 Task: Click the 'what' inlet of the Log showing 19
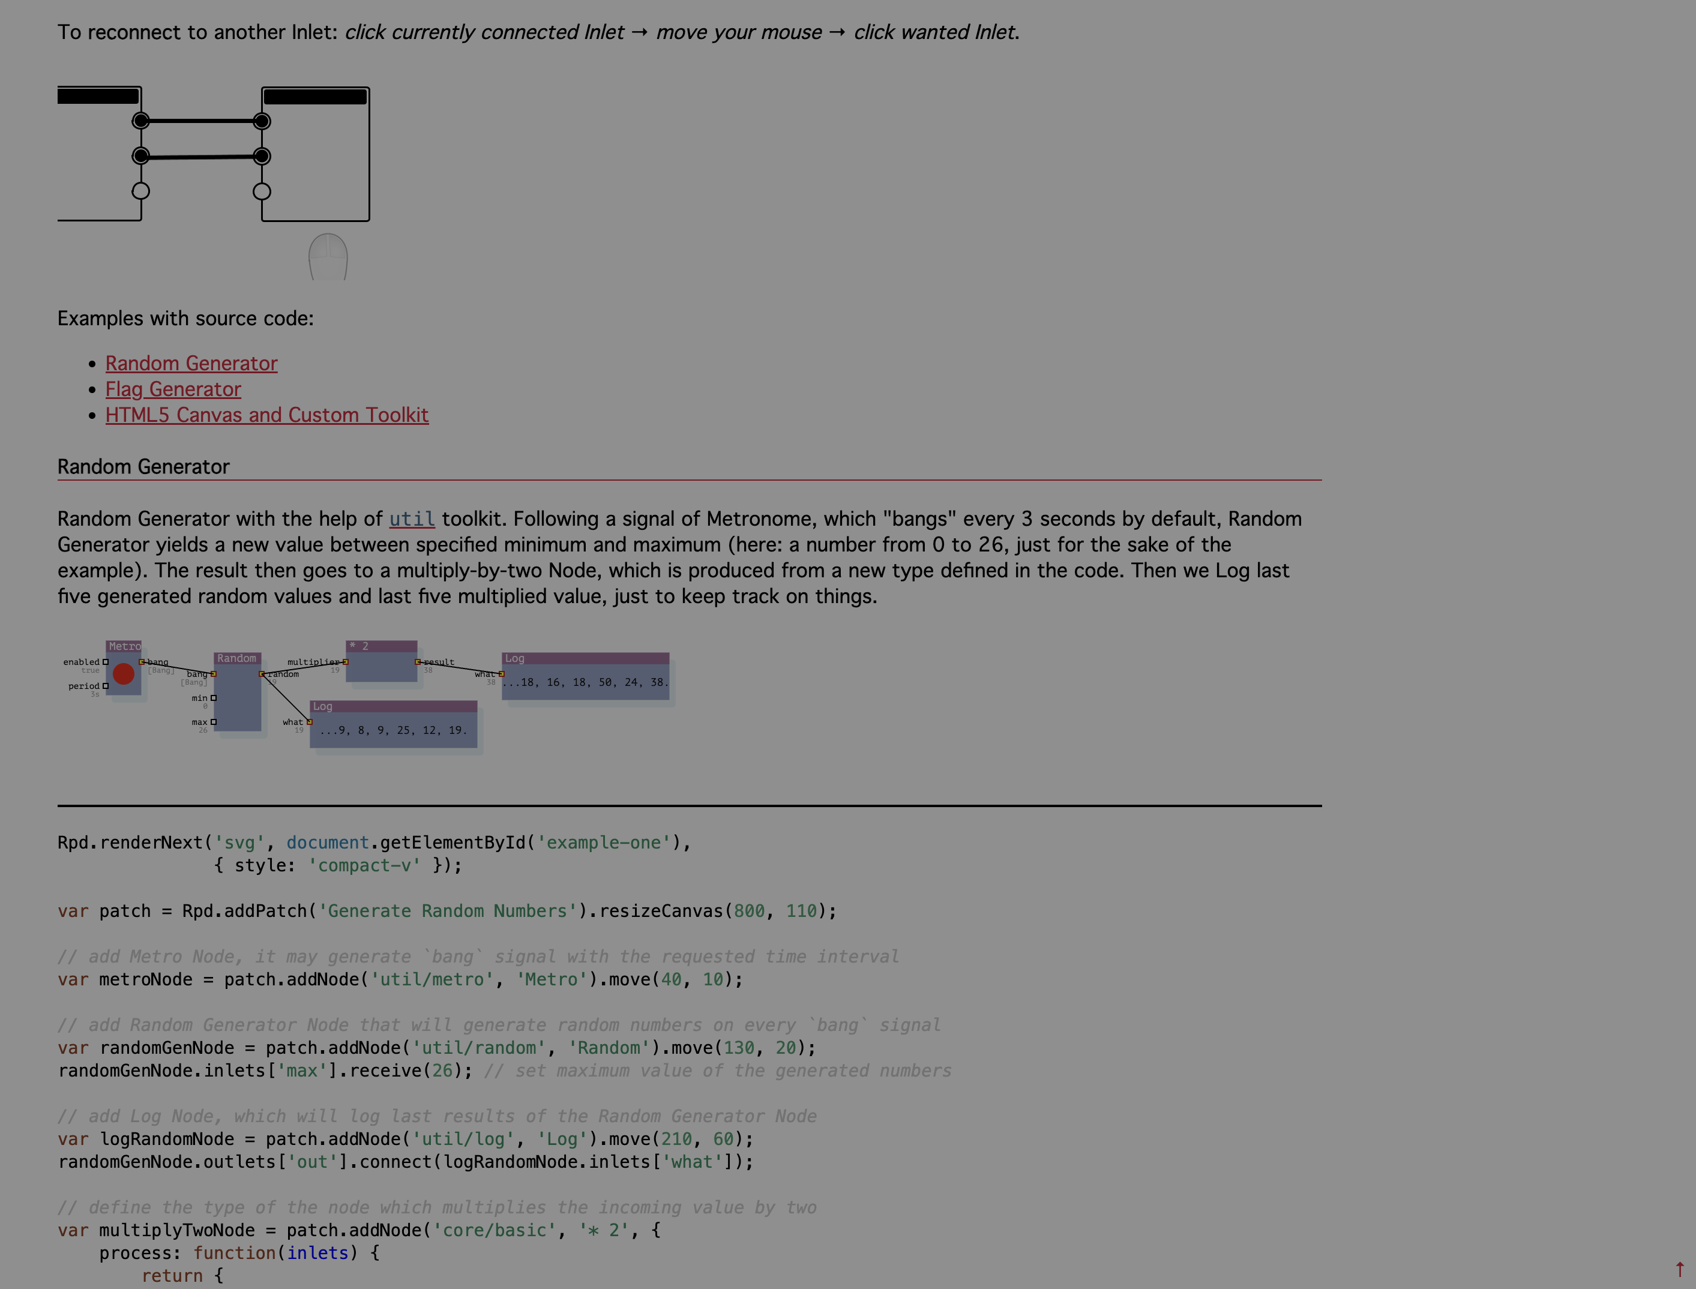point(310,722)
